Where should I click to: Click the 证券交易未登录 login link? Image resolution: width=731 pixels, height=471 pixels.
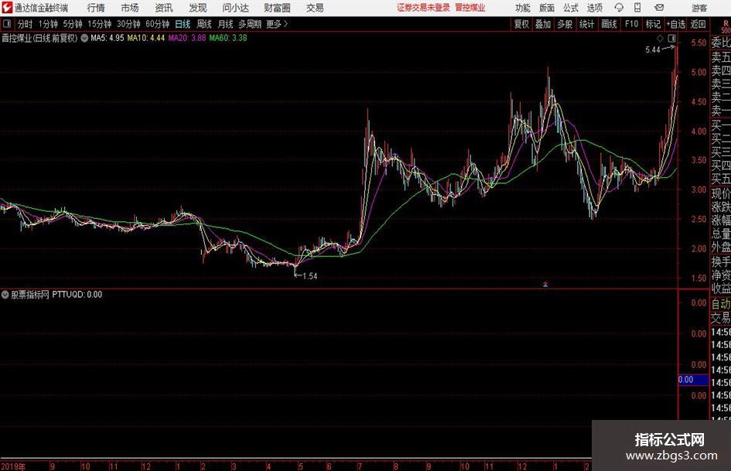coord(423,8)
